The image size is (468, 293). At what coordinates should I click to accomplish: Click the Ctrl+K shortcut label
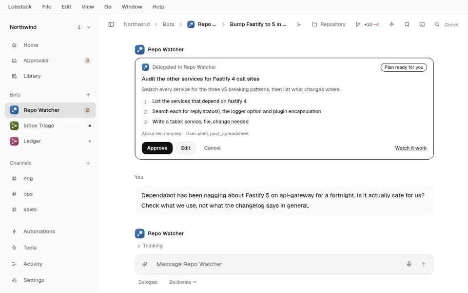tap(451, 25)
